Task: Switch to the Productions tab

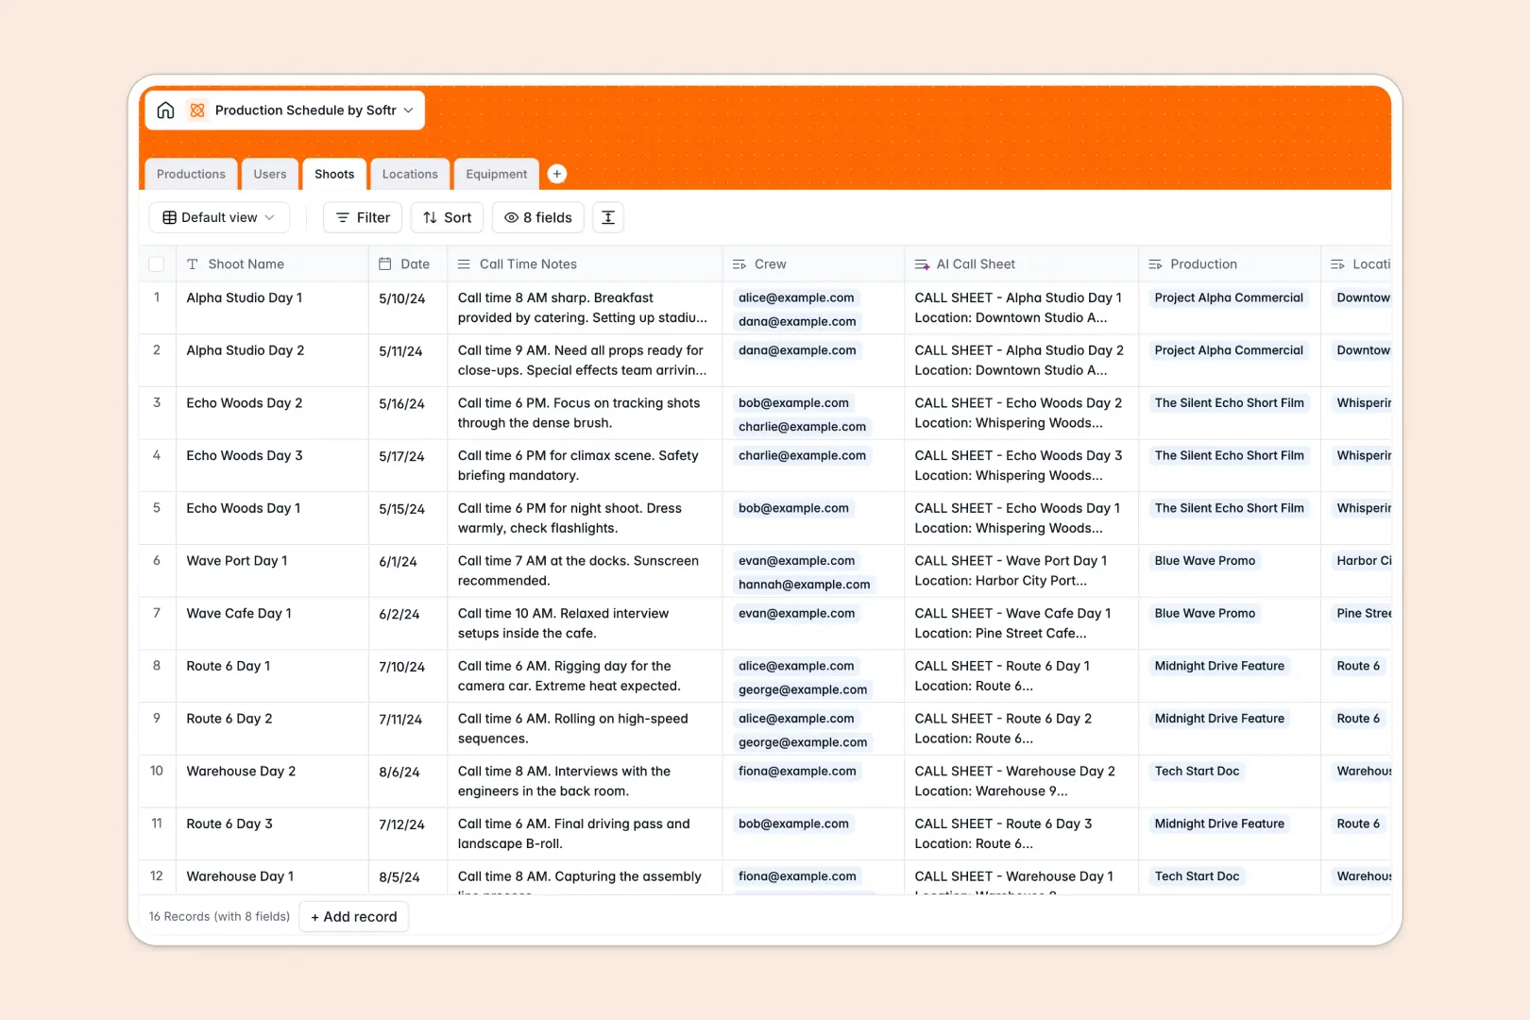Action: tap(191, 174)
